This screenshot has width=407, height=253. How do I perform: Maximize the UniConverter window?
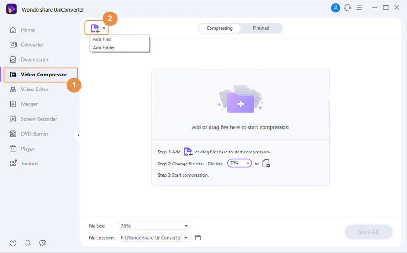coord(386,8)
